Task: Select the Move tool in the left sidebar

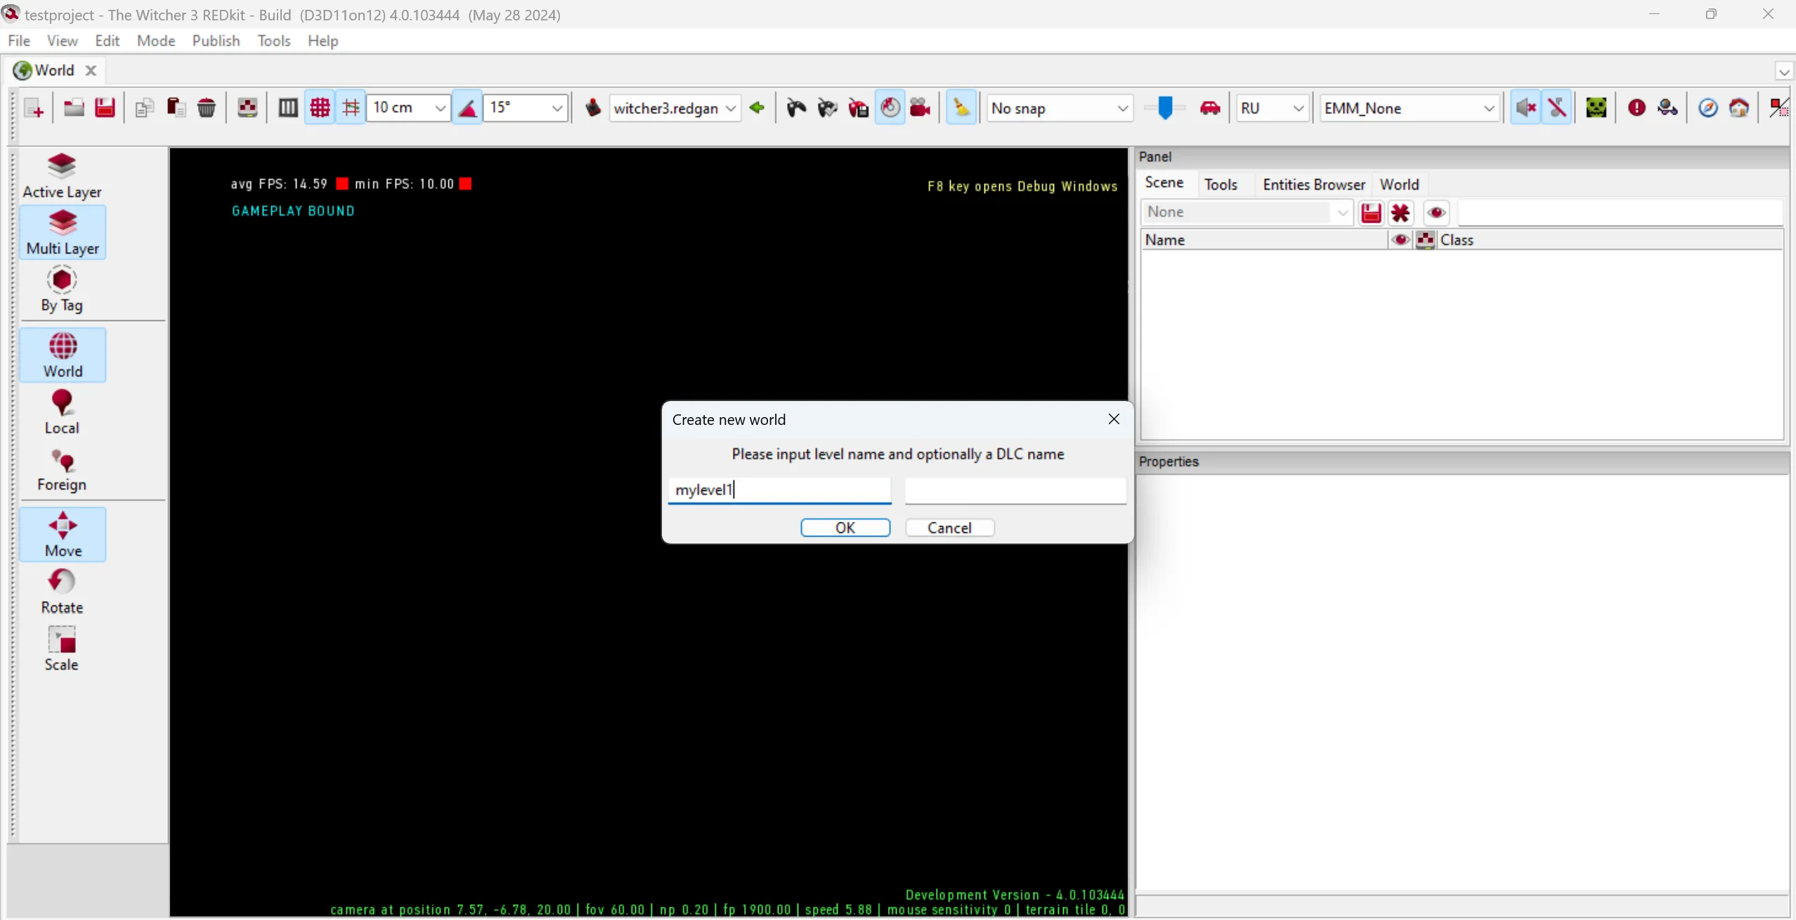Action: [x=63, y=534]
